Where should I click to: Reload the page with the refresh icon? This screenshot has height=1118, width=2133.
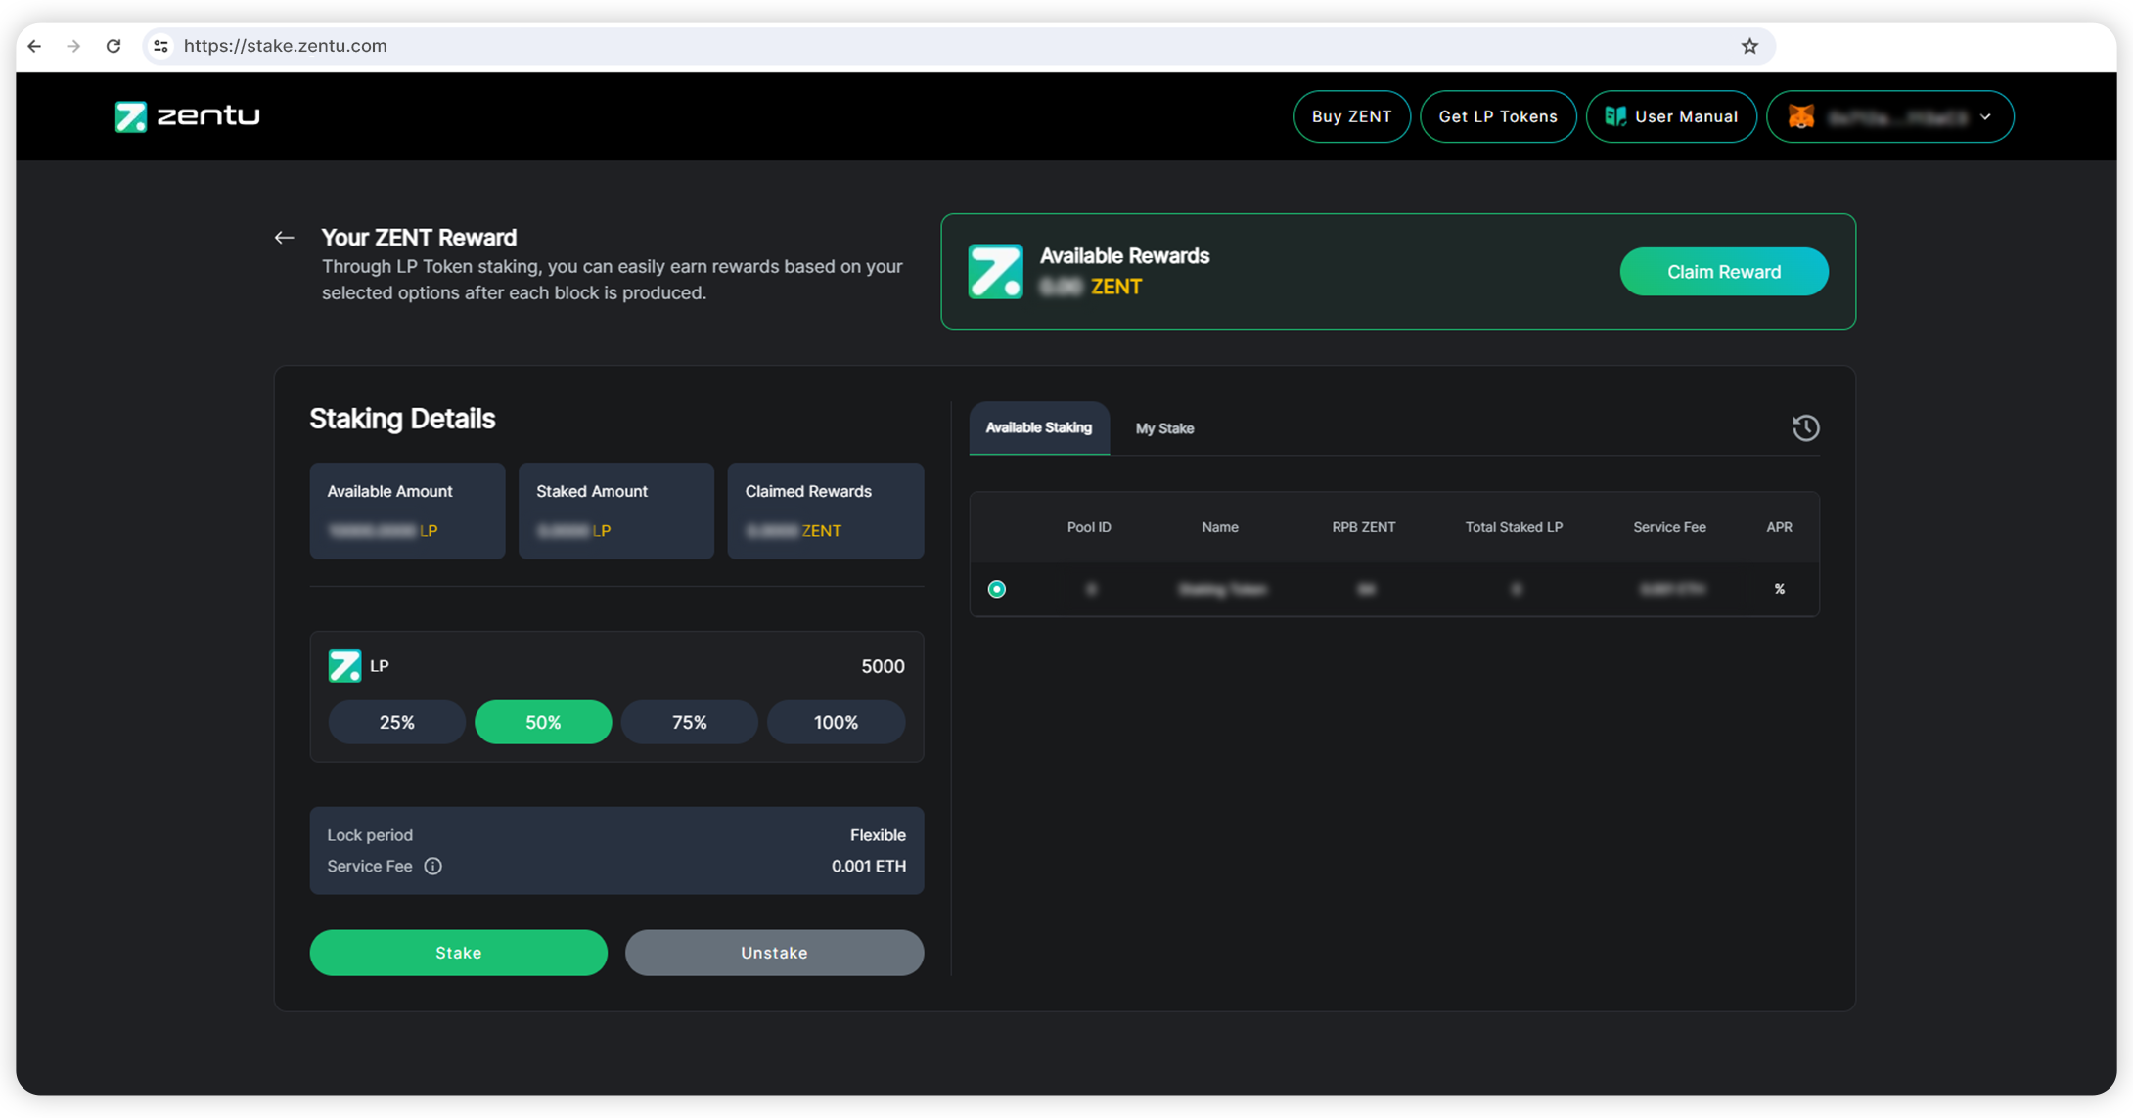point(113,46)
